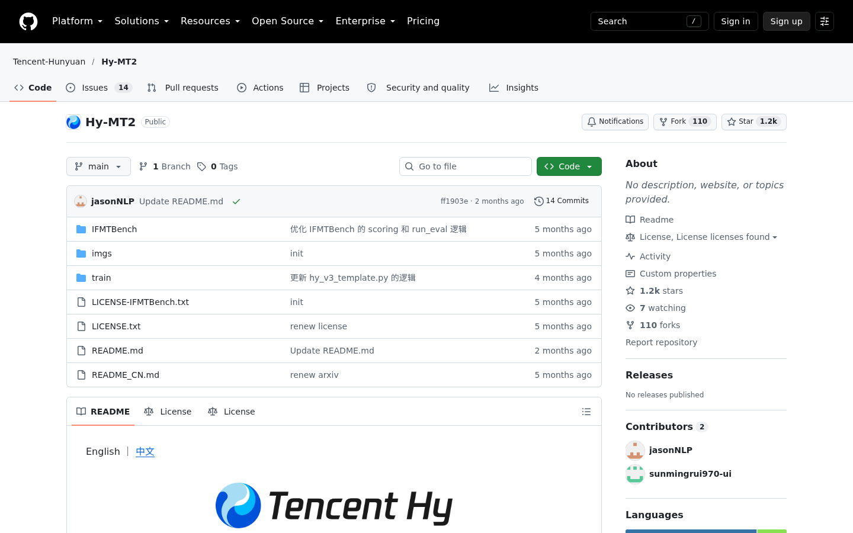Click the Go to file field
This screenshot has height=533, width=853.
466,166
